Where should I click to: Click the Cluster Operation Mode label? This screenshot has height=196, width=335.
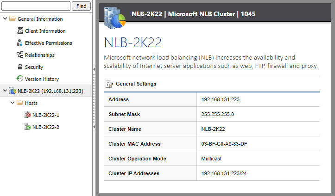(x=137, y=159)
